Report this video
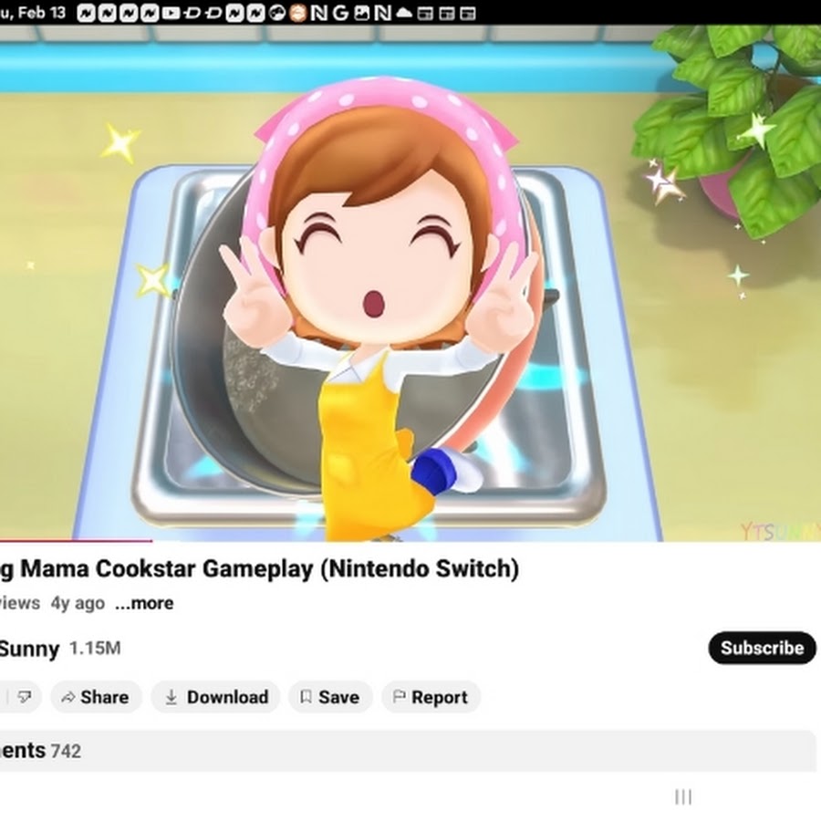This screenshot has height=821, width=821. 431,697
